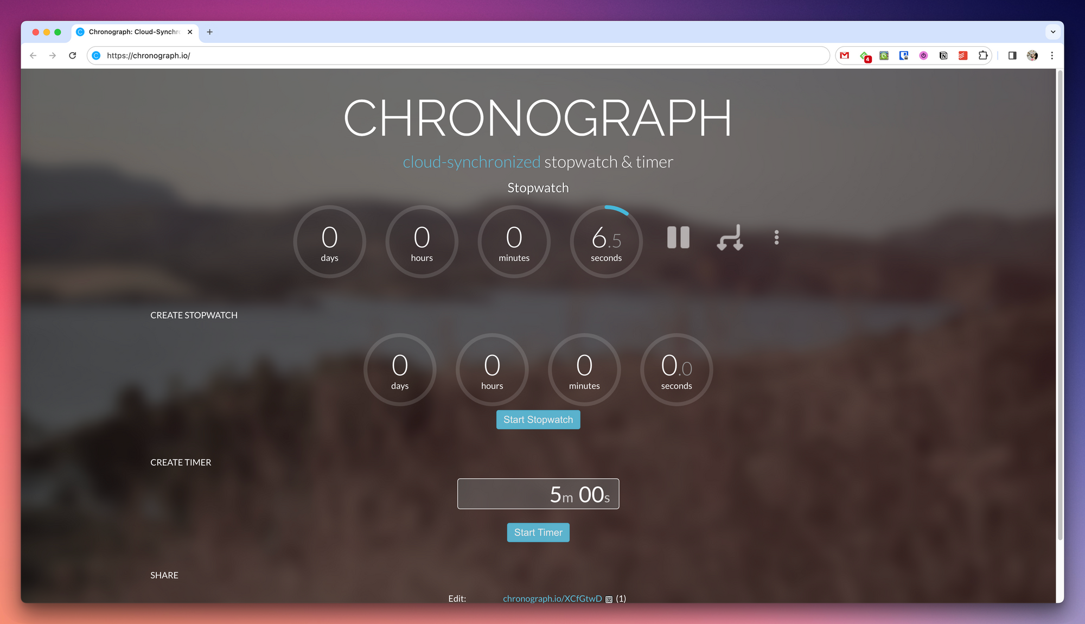Click the 5m 00s timer input field

tap(538, 494)
